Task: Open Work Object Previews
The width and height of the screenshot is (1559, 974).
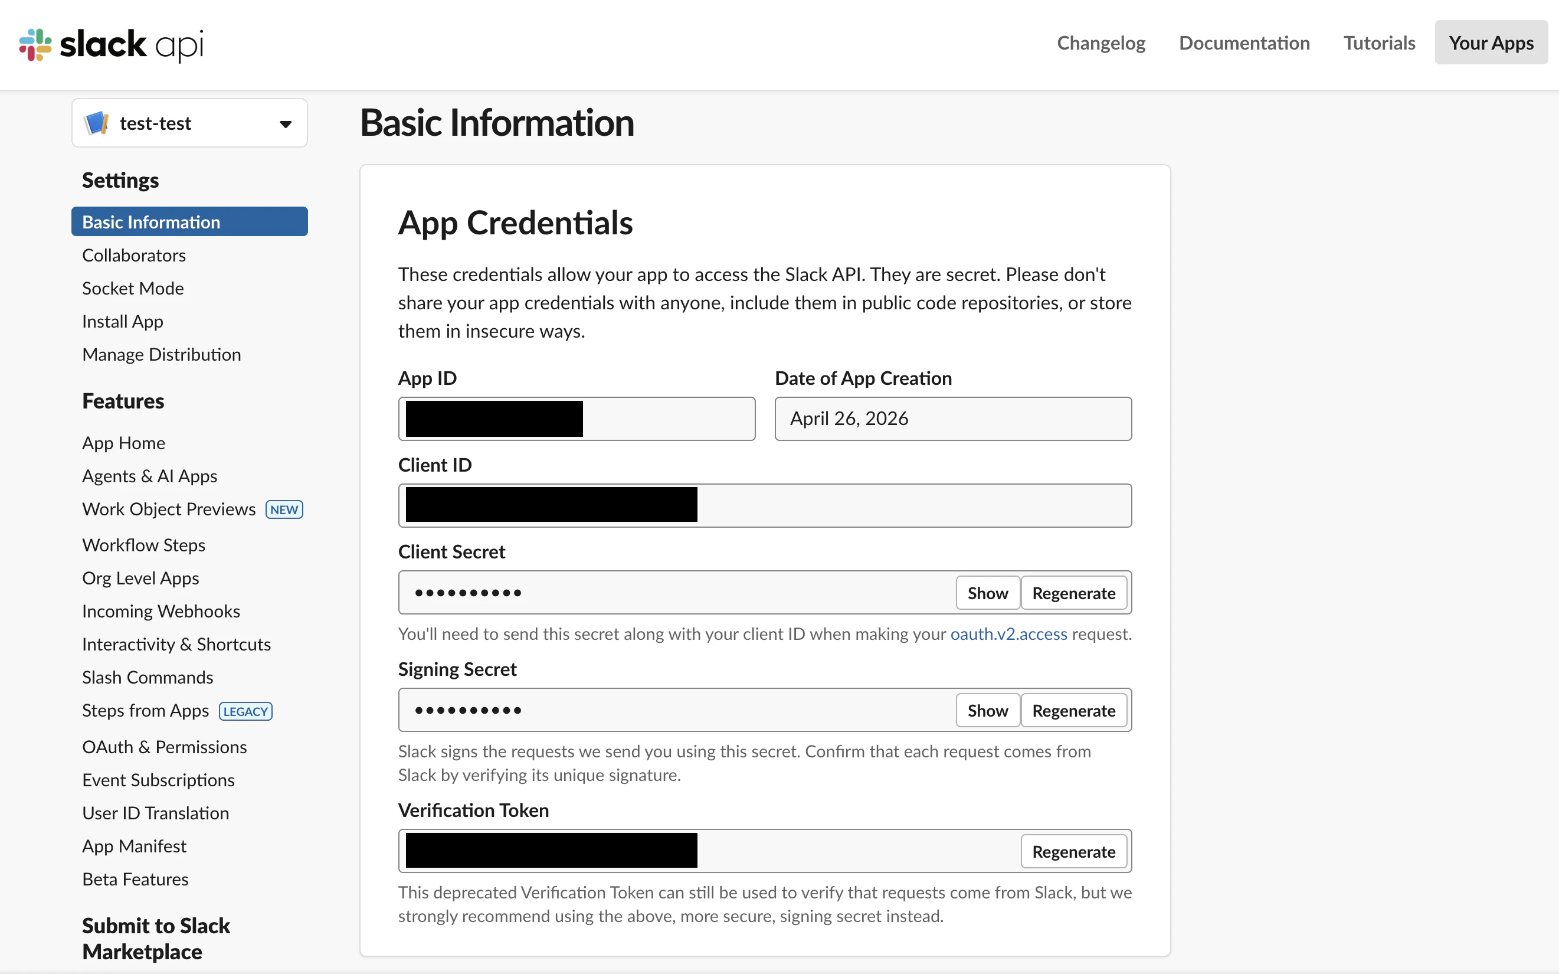Action: coord(169,509)
